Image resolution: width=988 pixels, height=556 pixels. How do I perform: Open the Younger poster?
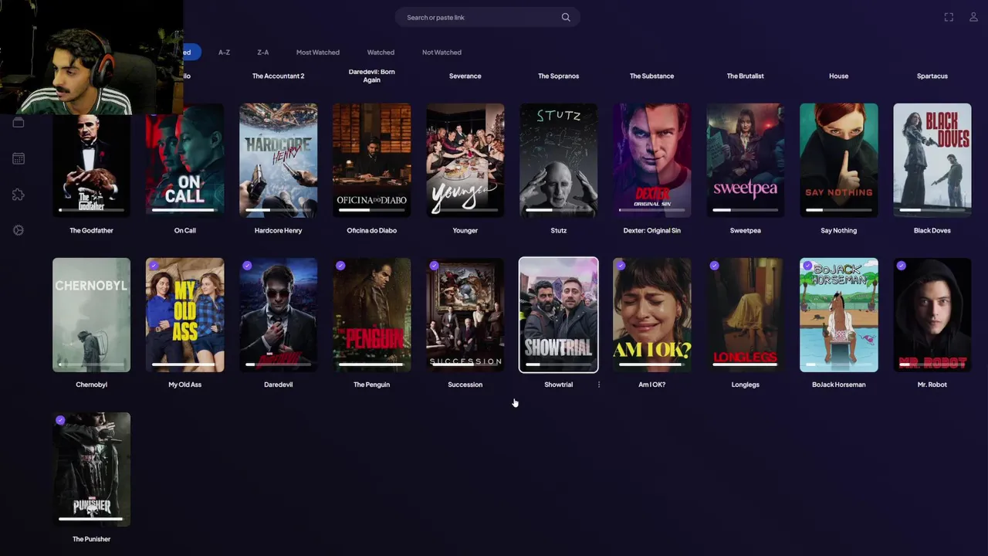pos(465,161)
